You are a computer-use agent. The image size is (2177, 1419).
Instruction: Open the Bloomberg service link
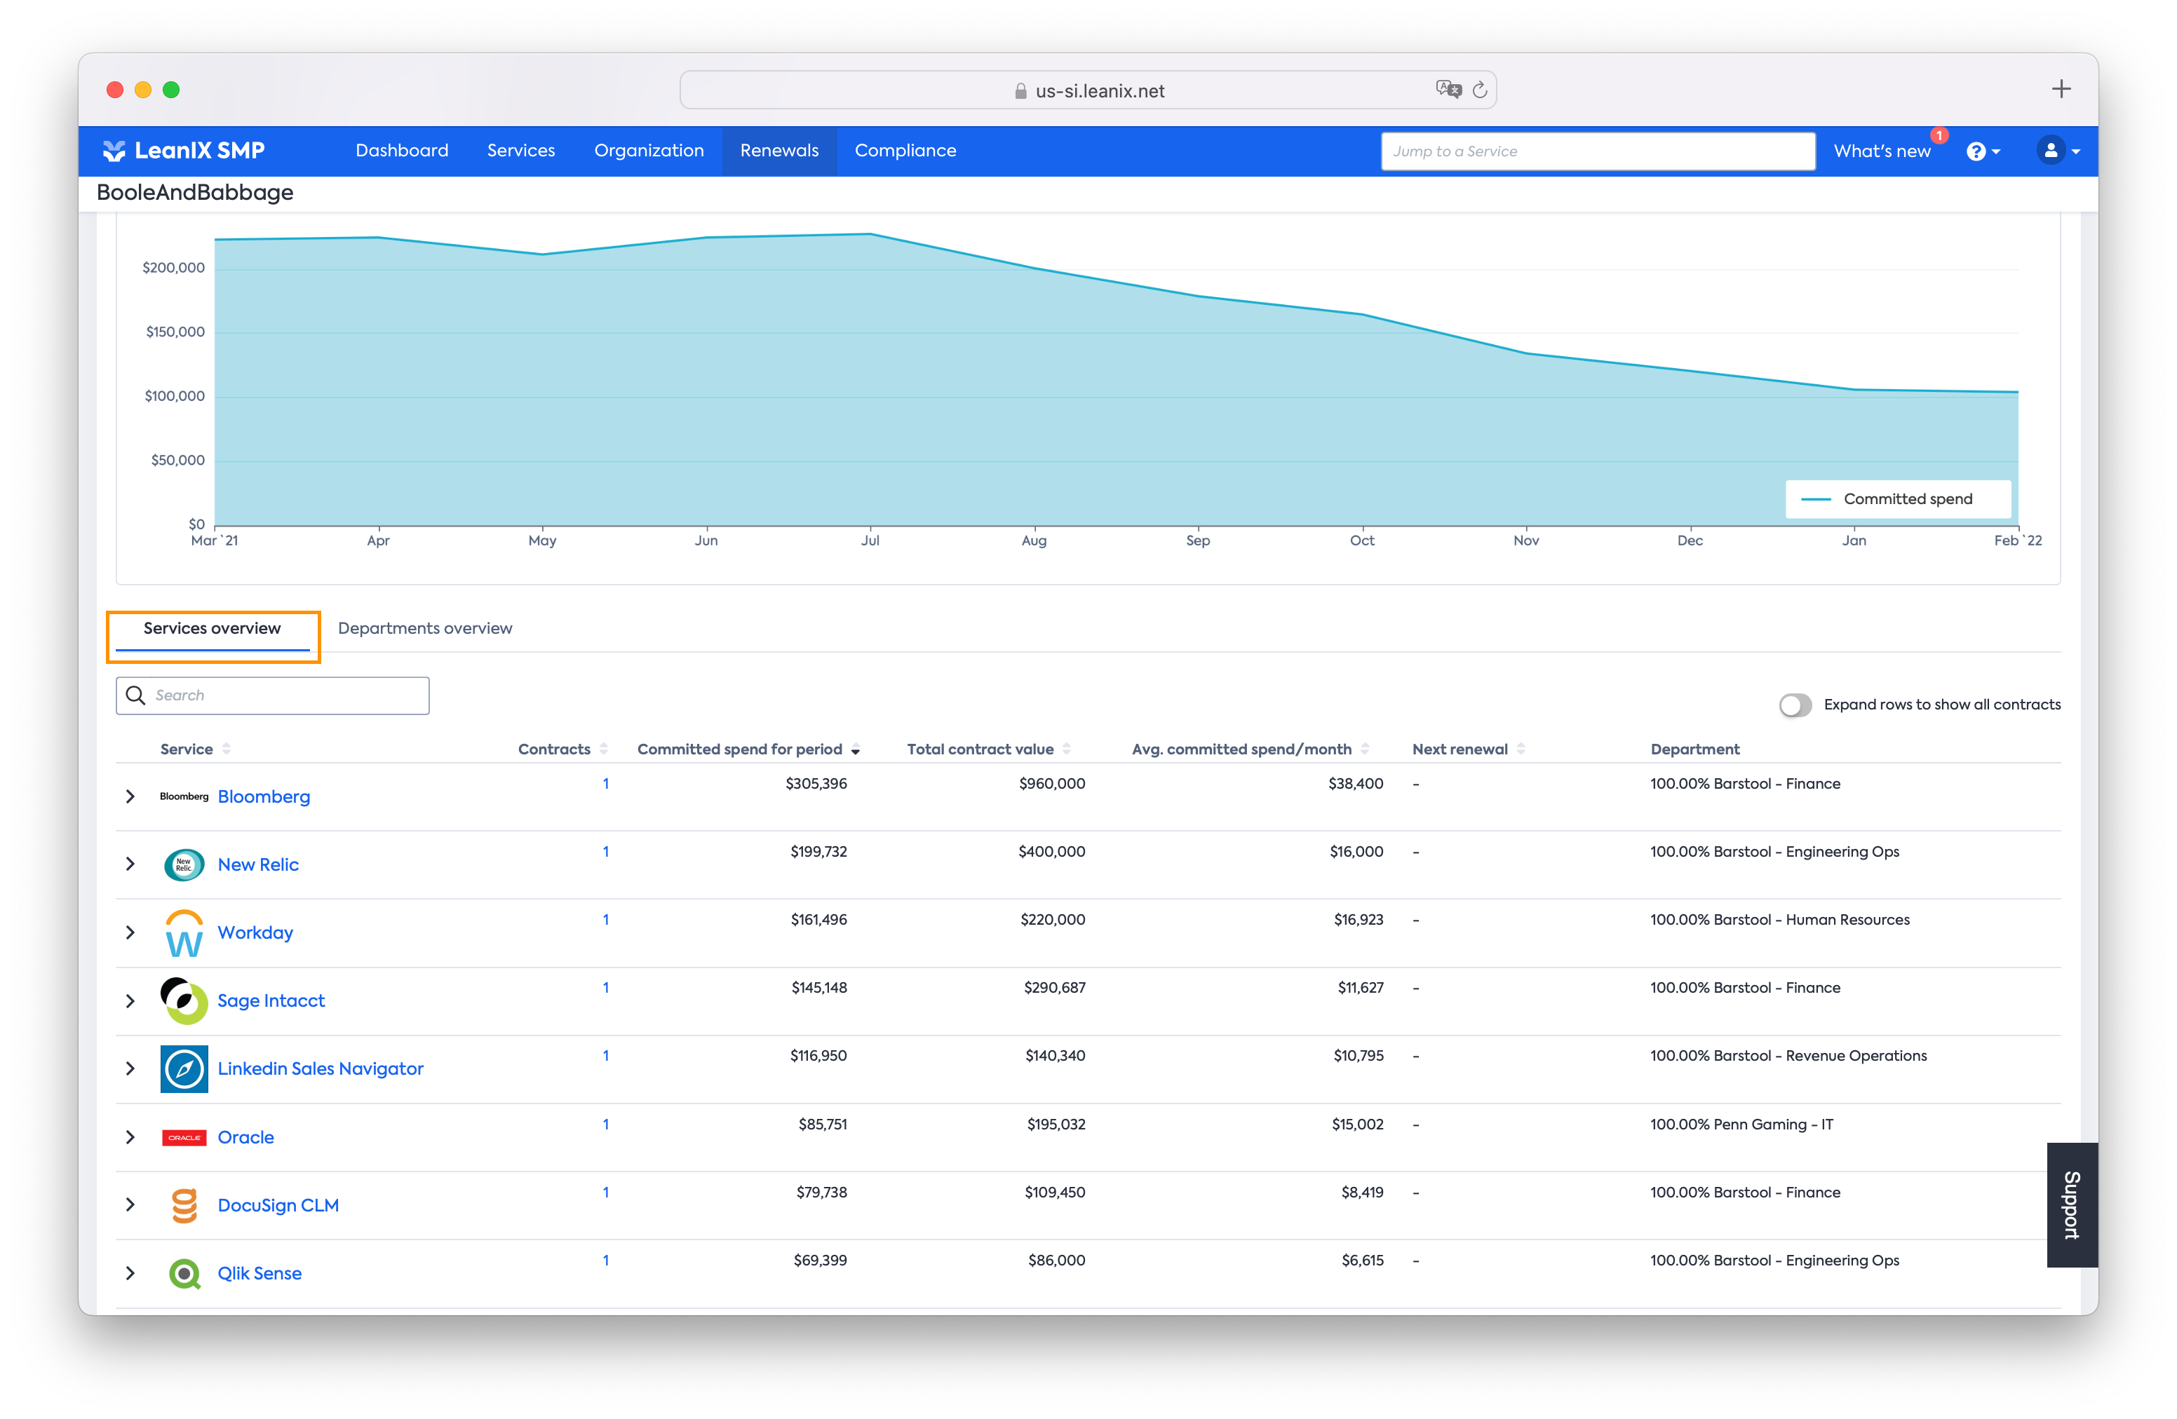[264, 796]
